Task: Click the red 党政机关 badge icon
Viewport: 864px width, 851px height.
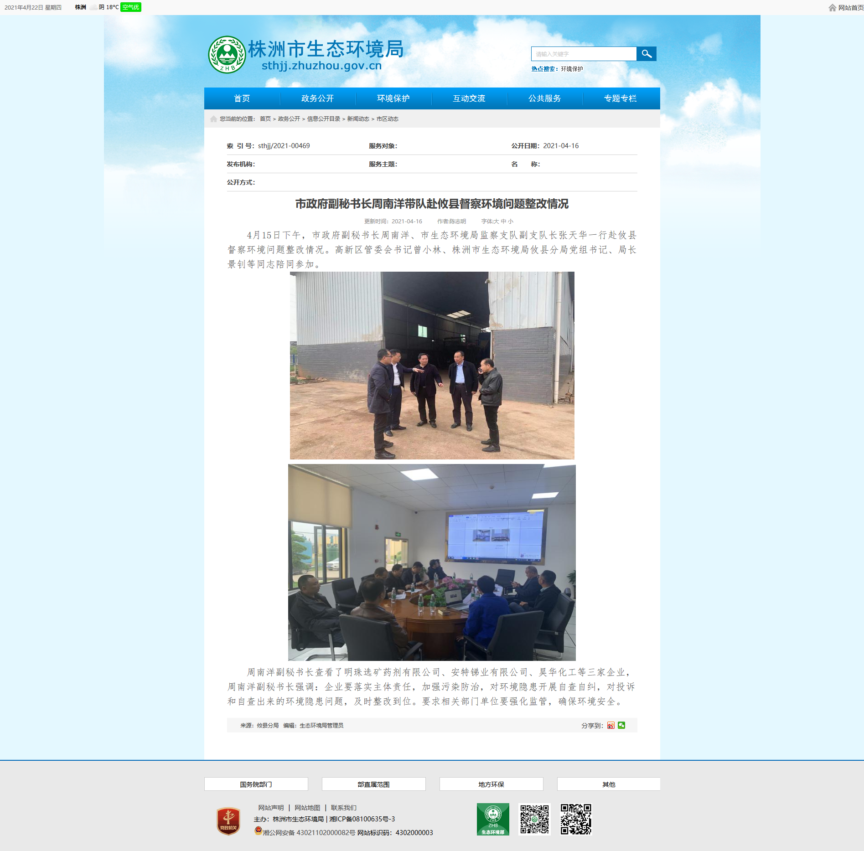Action: click(x=228, y=821)
